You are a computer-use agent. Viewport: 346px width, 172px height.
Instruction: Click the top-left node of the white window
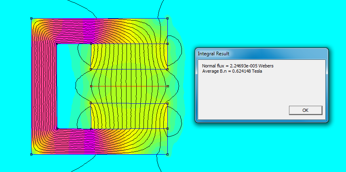pos(57,44)
